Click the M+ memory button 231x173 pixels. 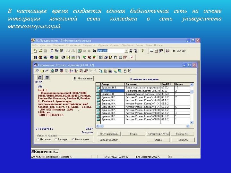click(179, 51)
